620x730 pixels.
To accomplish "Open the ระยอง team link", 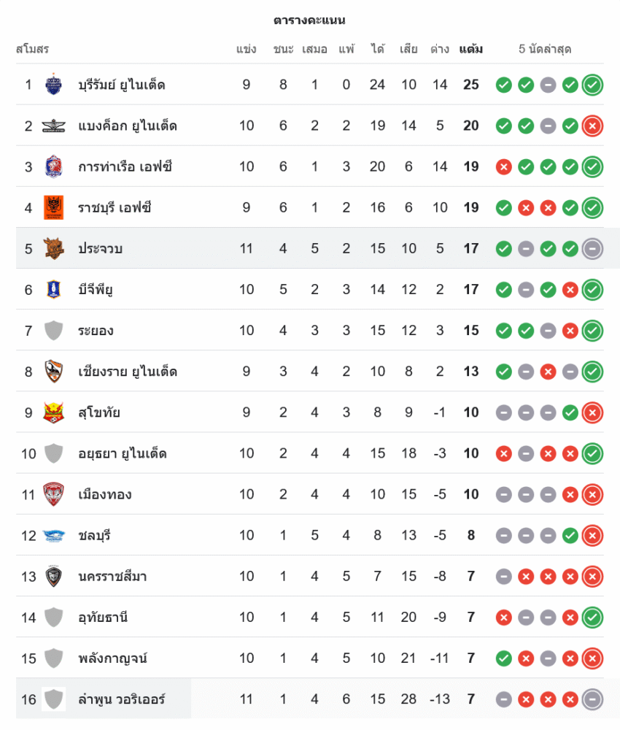I will [x=96, y=331].
